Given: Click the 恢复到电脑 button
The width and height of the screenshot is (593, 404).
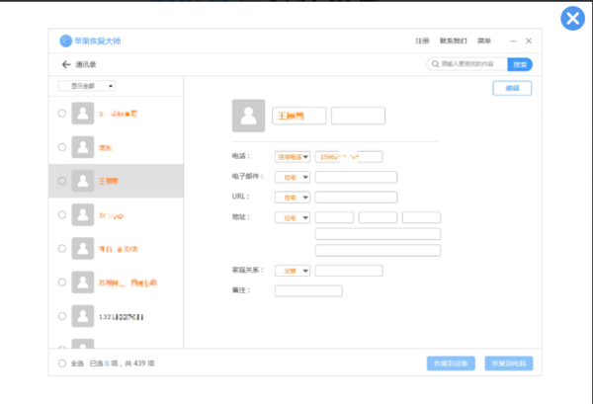Looking at the screenshot, I should [509, 364].
